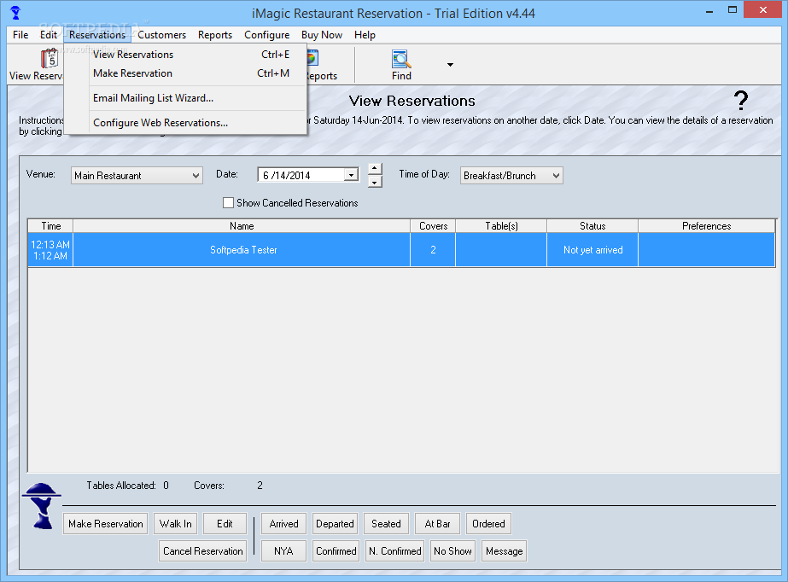Viewport: 788px width, 582px height.
Task: Click the Status column header
Action: [592, 226]
